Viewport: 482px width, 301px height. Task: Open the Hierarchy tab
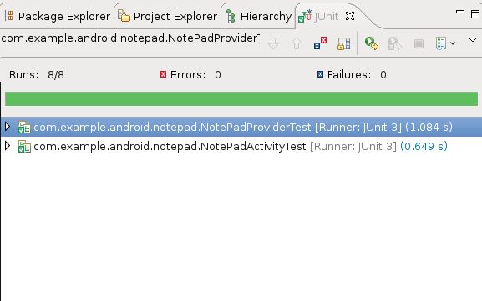point(259,16)
